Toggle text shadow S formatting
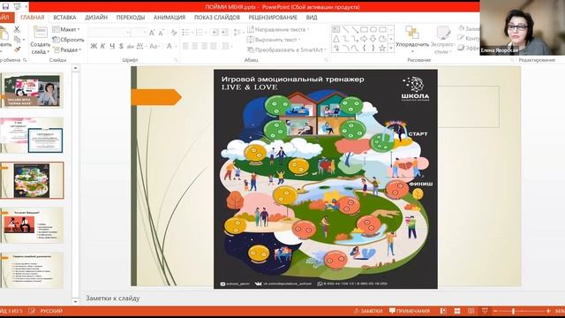 pyautogui.click(x=121, y=46)
